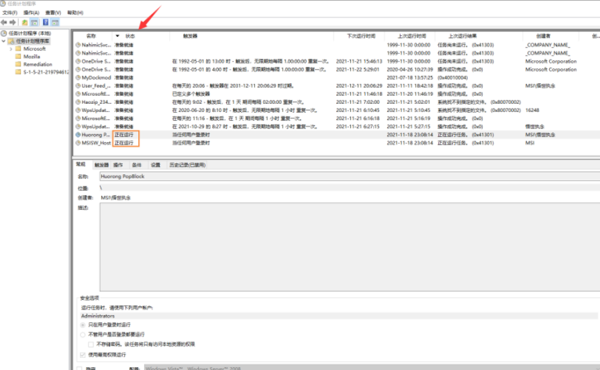Image resolution: width=600 pixels, height=370 pixels.
Task: Click the S-1-5-21 folder icon
Action: [x=18, y=72]
